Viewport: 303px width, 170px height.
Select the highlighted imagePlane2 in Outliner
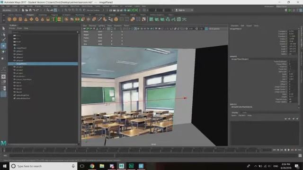coord(43,64)
